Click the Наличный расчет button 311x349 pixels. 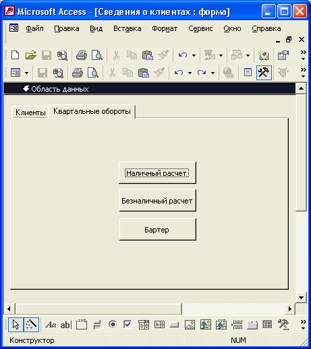click(157, 173)
